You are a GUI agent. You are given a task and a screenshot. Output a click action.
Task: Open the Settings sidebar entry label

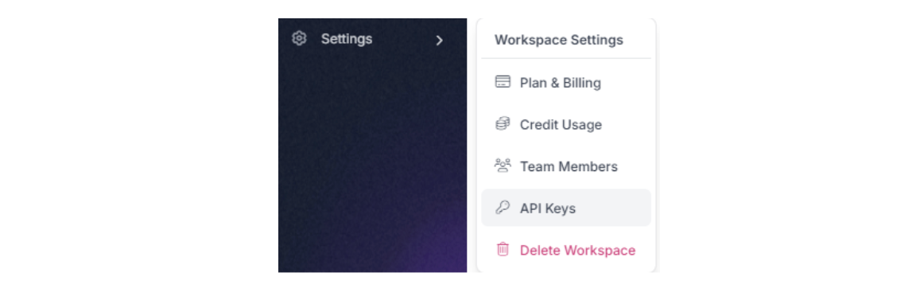click(347, 39)
